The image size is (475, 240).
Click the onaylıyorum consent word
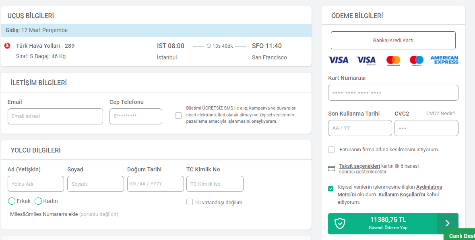tap(264, 121)
